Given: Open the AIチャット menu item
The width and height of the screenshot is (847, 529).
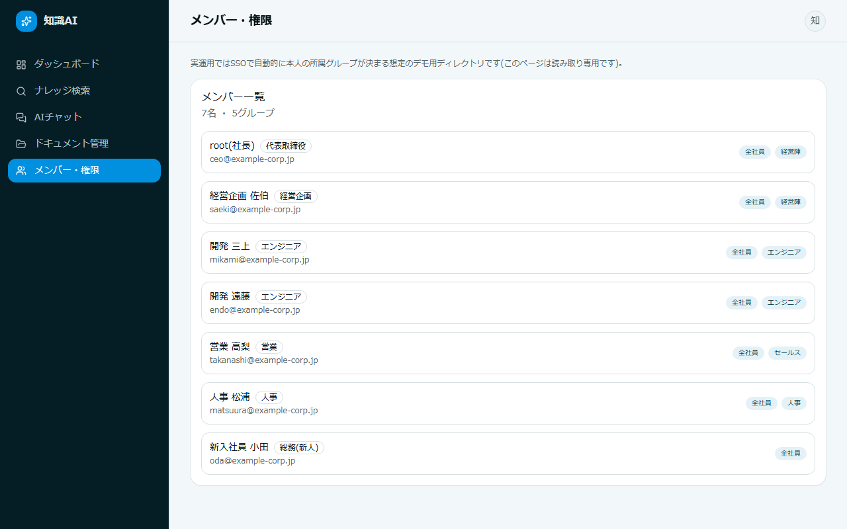Looking at the screenshot, I should point(84,117).
